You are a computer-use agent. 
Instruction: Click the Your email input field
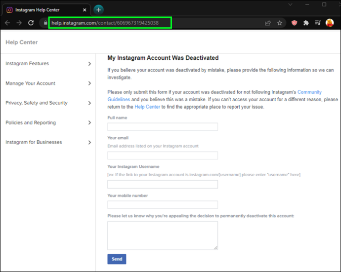click(x=163, y=155)
